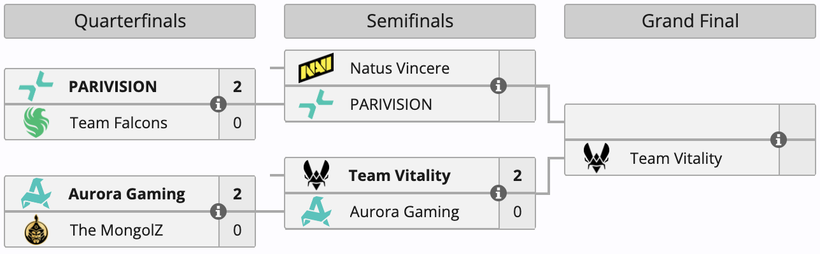Click the Team Falcons logo
820x254 pixels.
pos(36,123)
